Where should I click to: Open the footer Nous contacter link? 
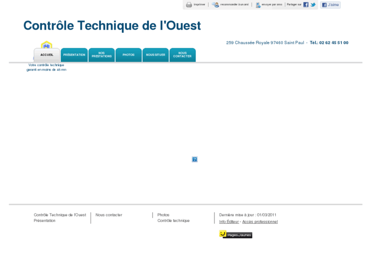109,215
